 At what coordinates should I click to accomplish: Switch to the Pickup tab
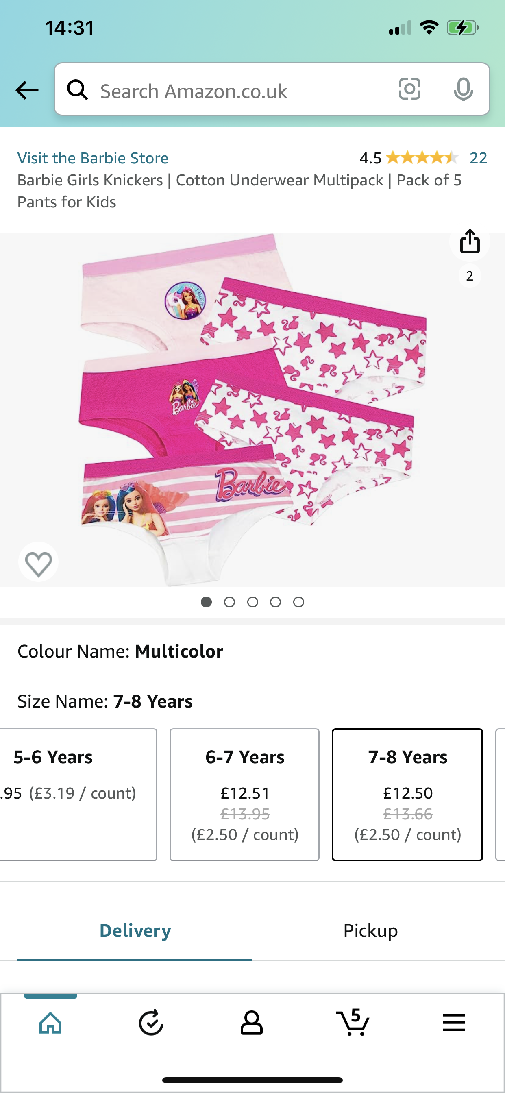[370, 930]
